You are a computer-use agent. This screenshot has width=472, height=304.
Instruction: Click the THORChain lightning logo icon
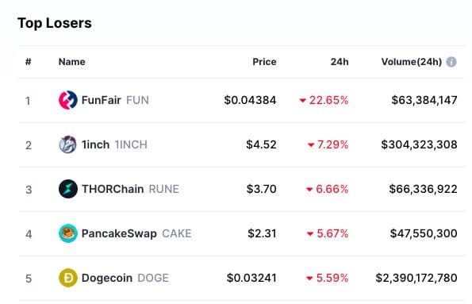(x=67, y=189)
